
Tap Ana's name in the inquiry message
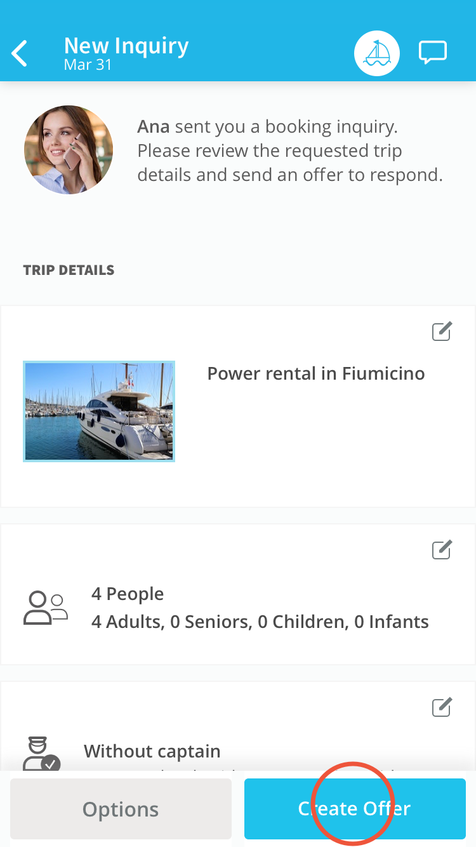pos(154,127)
